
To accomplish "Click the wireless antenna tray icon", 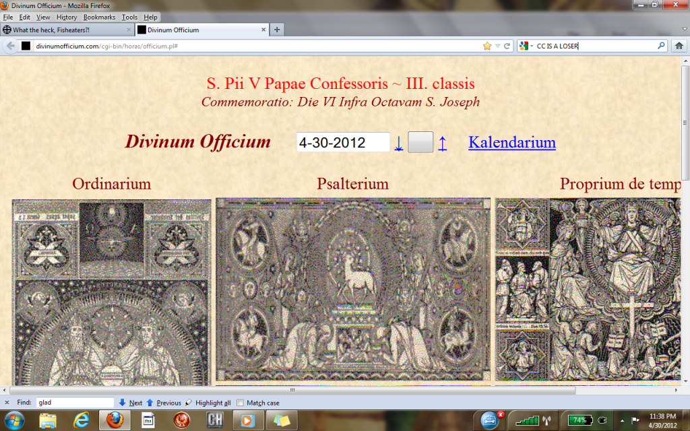I will tap(547, 420).
